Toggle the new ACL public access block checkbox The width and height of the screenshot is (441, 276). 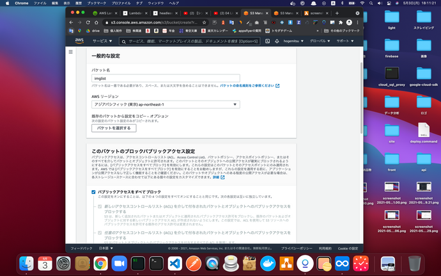(x=100, y=207)
